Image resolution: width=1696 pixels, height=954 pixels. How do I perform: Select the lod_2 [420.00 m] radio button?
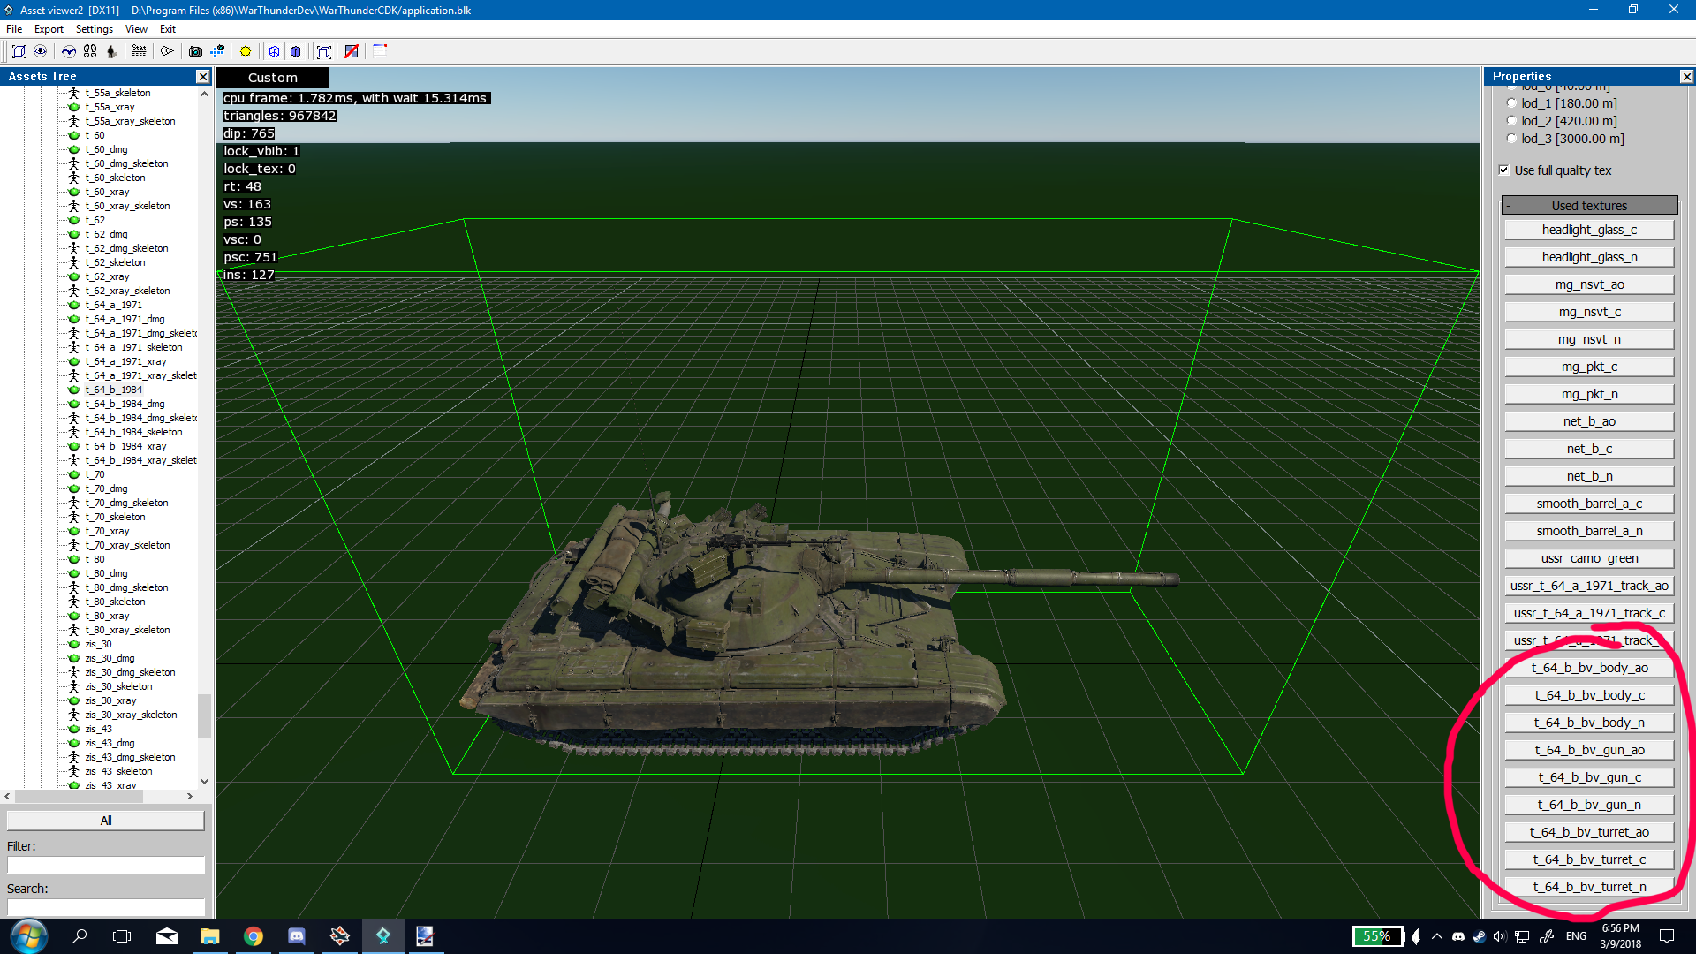click(1511, 121)
